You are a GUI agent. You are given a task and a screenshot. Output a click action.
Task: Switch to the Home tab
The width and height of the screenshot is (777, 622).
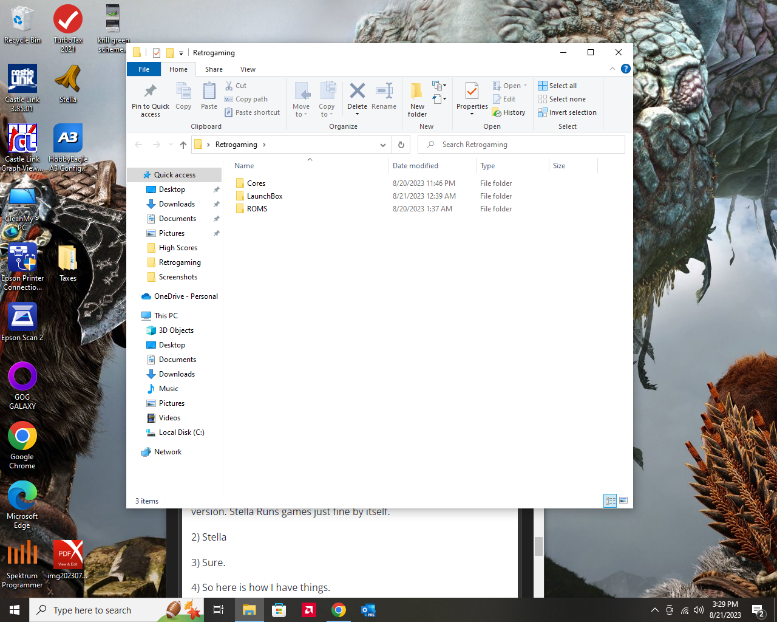178,69
